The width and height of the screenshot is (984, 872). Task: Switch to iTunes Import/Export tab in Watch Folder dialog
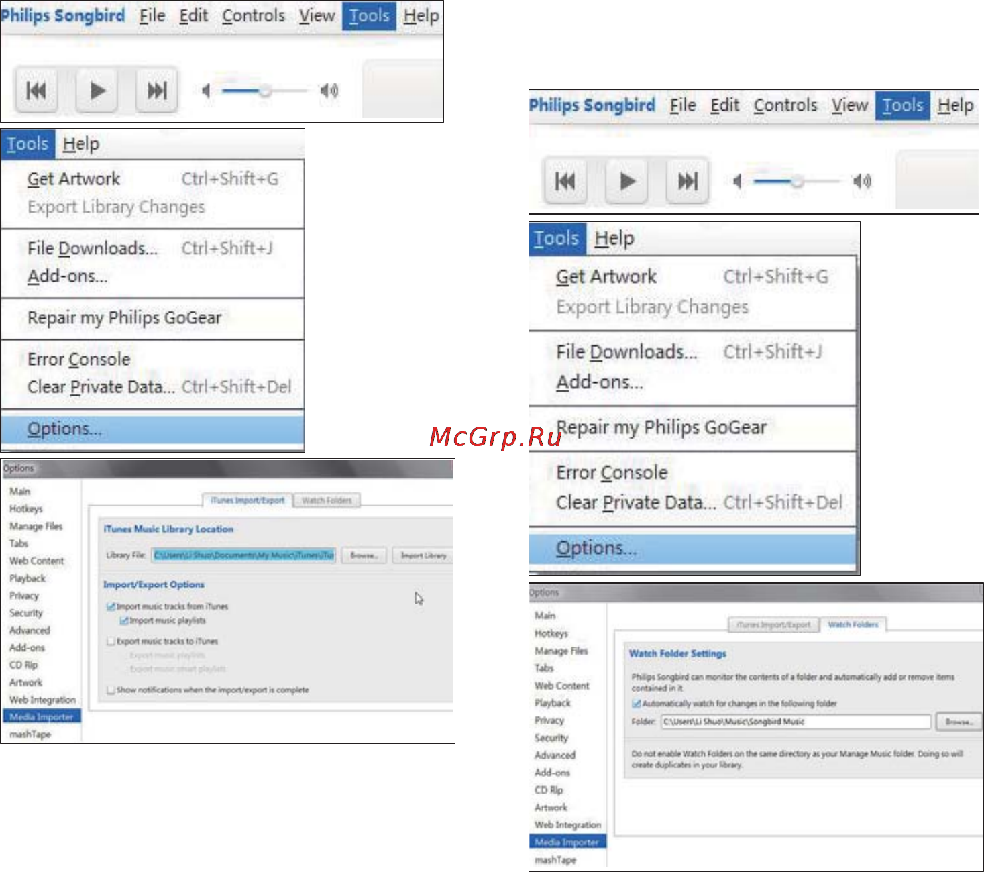[x=773, y=625]
